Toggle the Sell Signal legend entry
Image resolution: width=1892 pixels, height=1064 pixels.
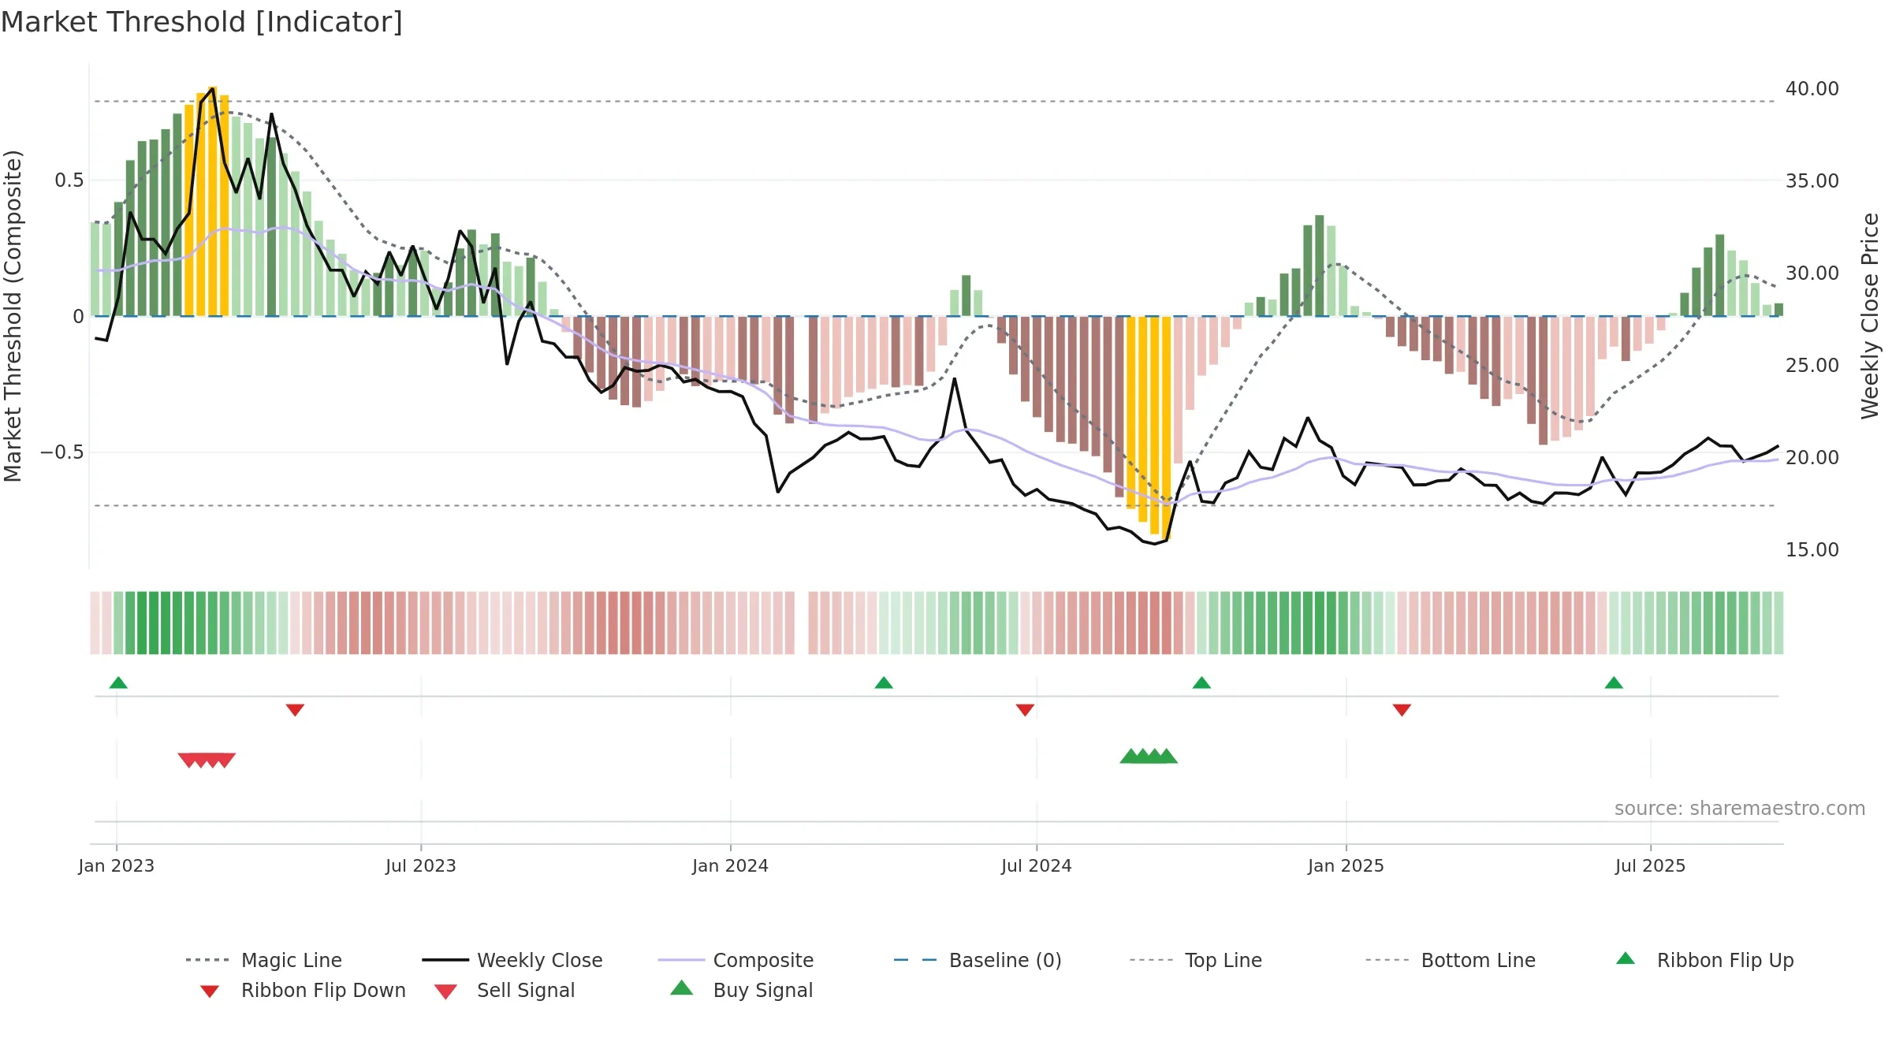(x=505, y=990)
